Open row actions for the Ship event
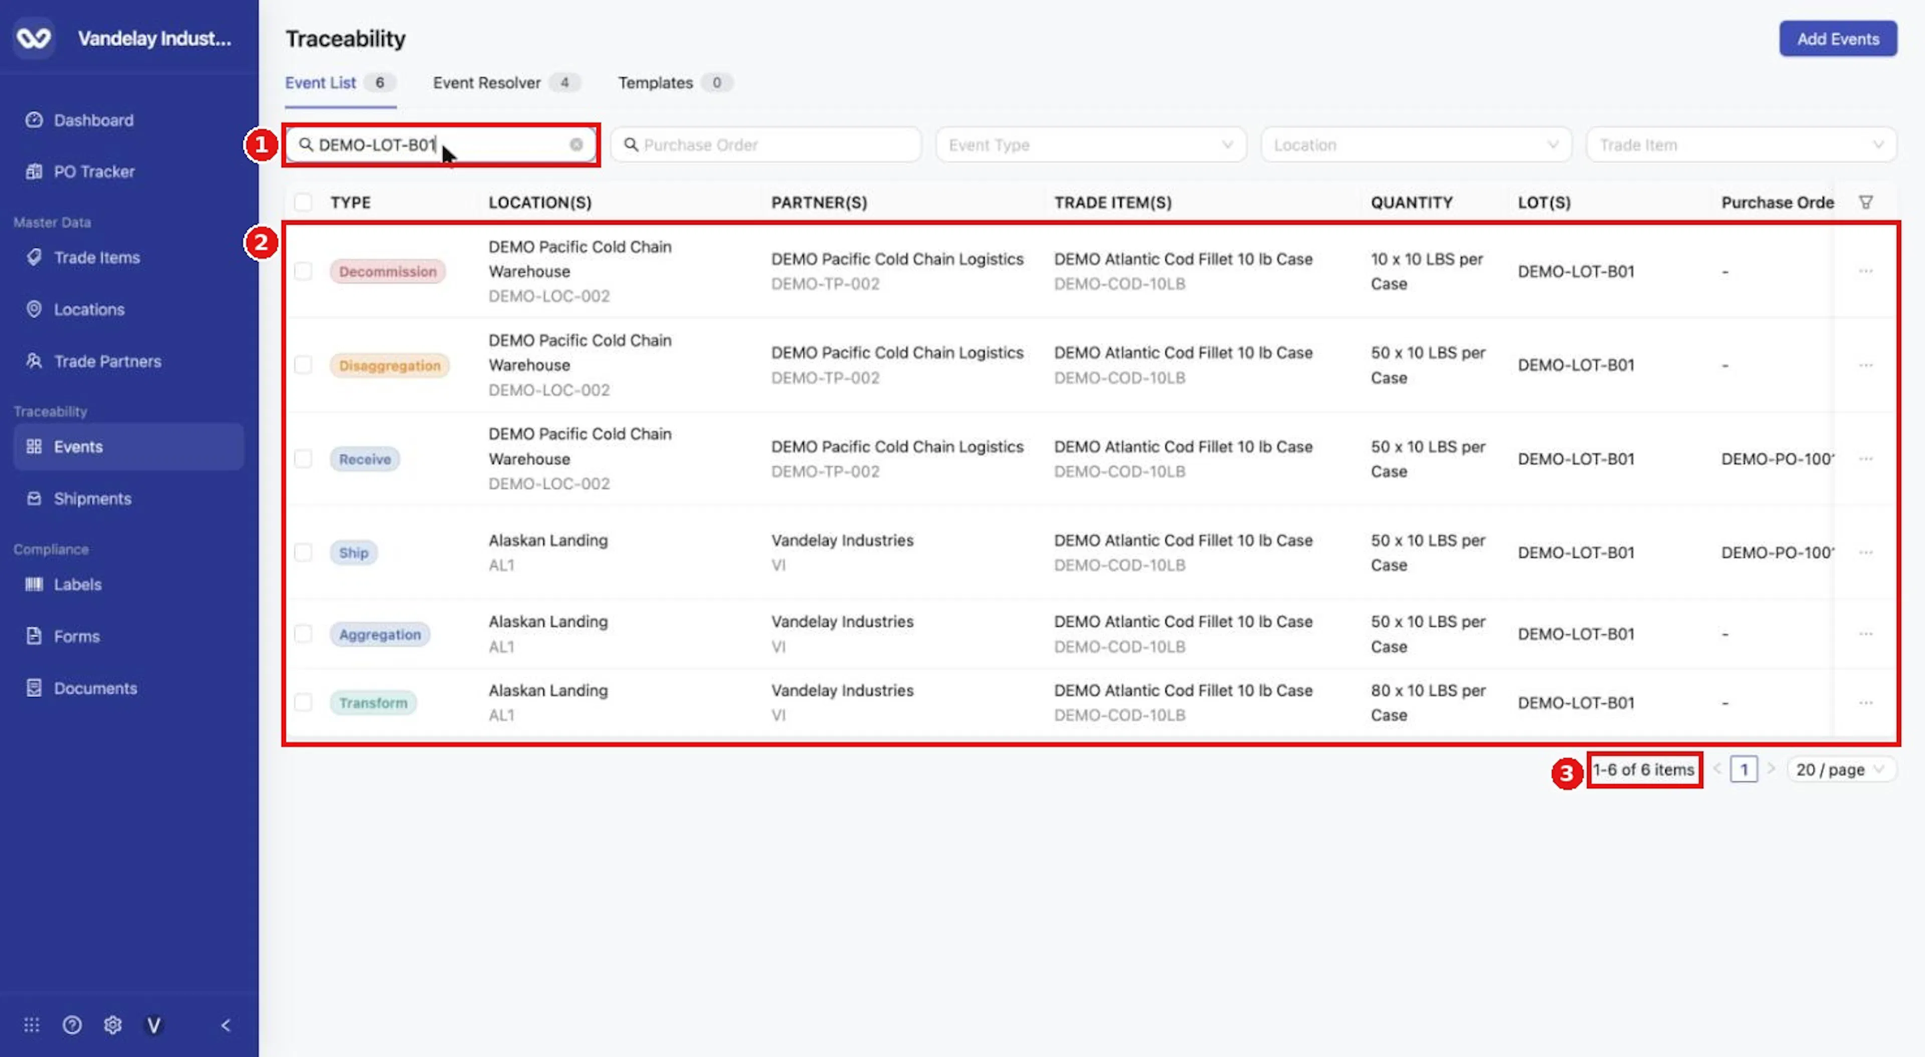Viewport: 1925px width, 1057px height. [1865, 553]
